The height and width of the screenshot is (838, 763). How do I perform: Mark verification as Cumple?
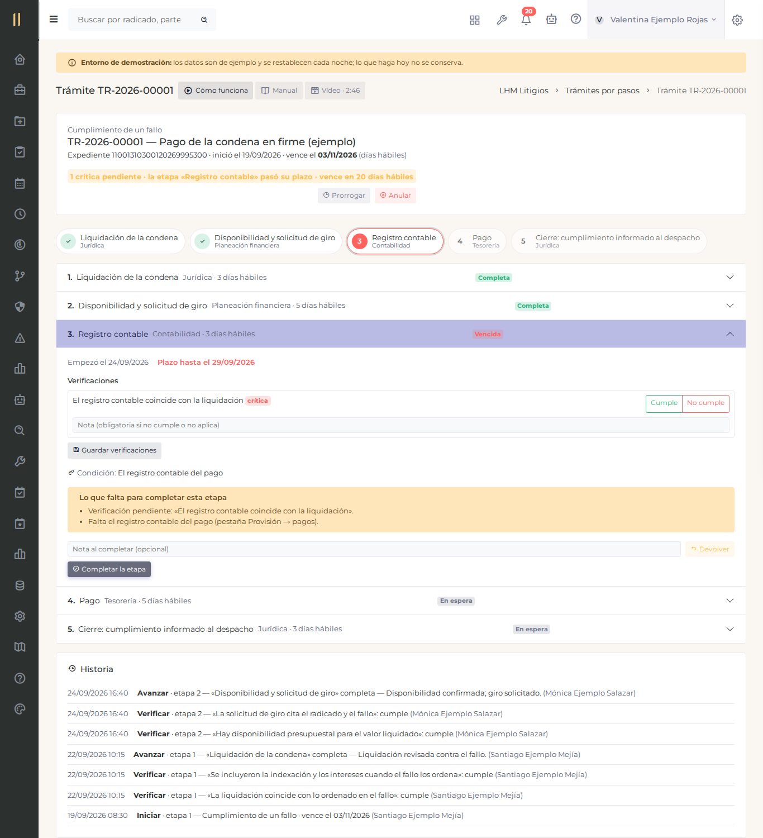[664, 403]
